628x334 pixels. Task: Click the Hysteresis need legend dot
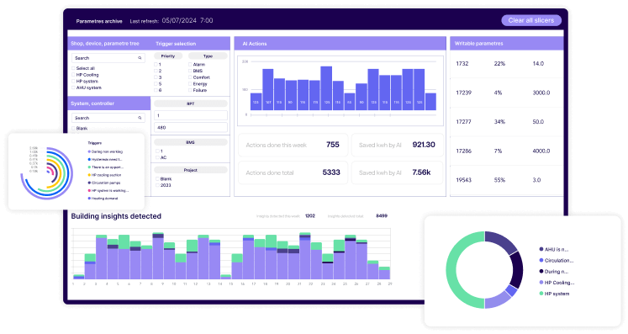[x=89, y=160]
